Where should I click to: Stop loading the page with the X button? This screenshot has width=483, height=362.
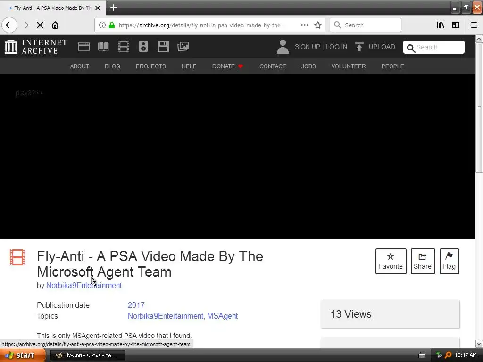40,25
